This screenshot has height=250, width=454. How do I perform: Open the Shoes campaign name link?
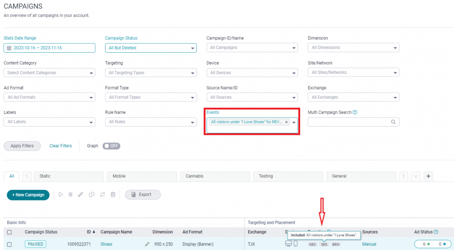point(106,245)
